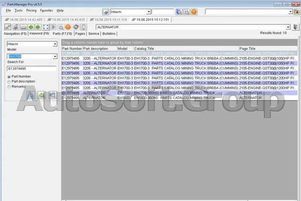
Task: Open the EH1700 model dropdown
Action: [55, 56]
